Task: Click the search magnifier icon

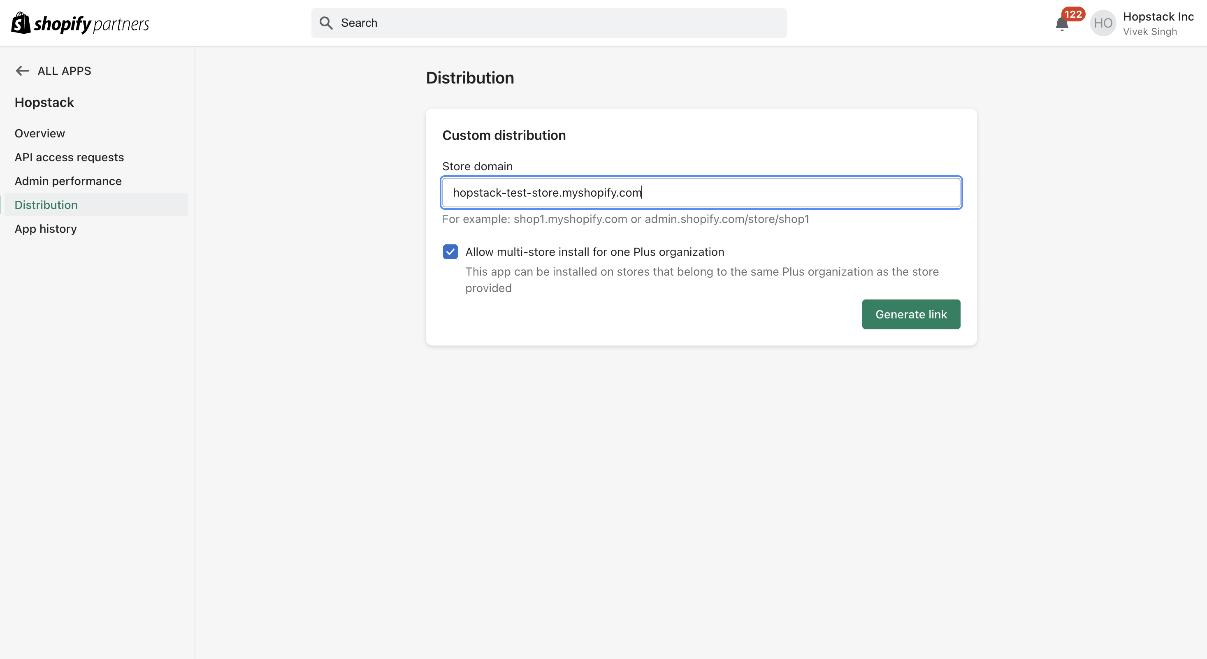Action: pos(326,23)
